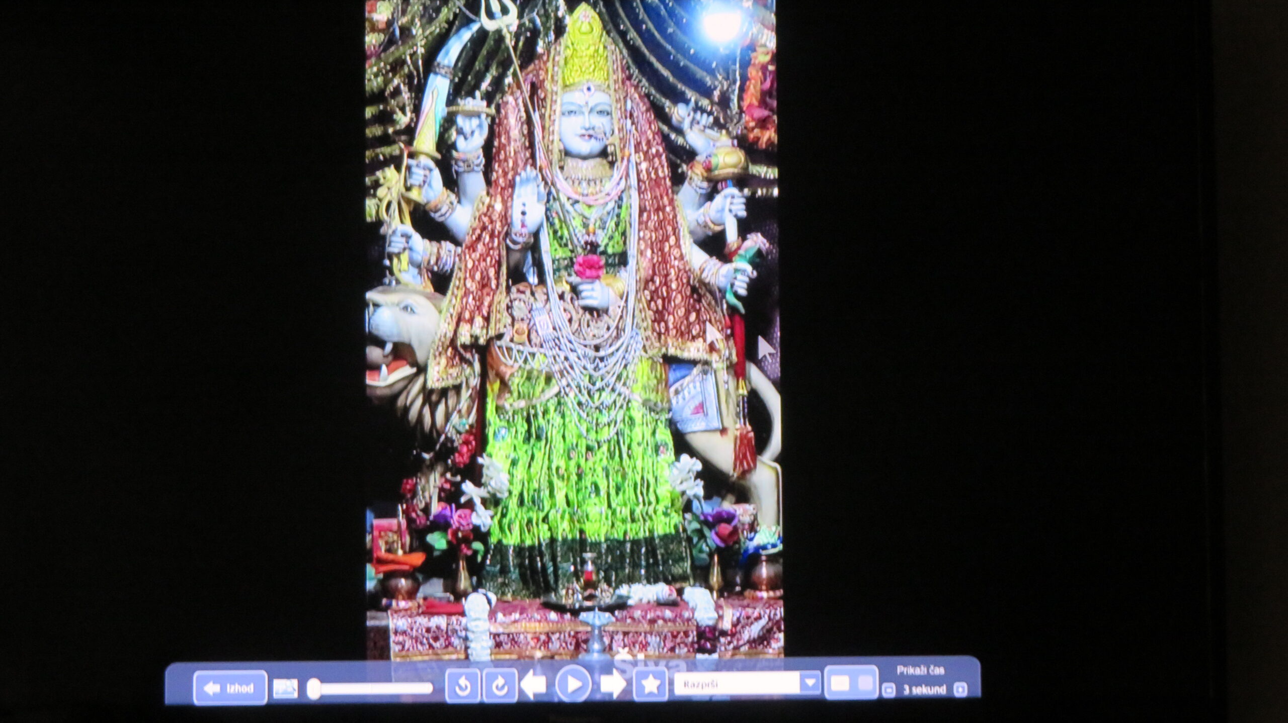Go to the previous photo arrow
This screenshot has width=1288, height=723.
(x=533, y=685)
